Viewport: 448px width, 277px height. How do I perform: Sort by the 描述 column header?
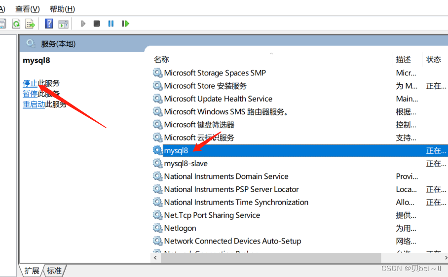[403, 59]
